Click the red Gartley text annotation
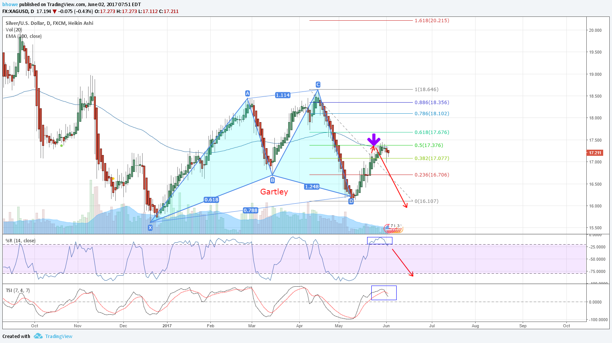 coord(274,192)
